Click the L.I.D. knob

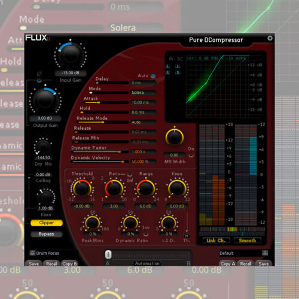pos(169,223)
